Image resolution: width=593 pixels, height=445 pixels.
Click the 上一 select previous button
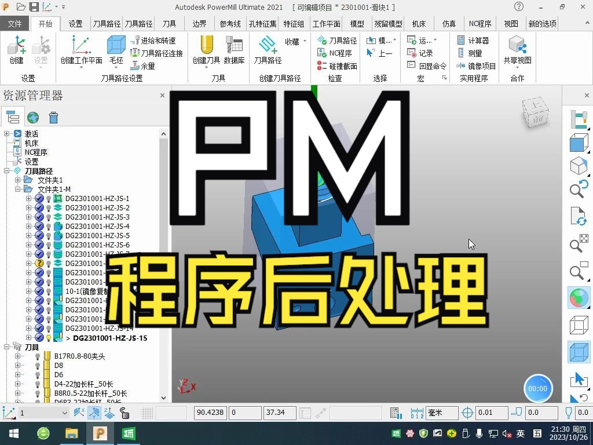[380, 53]
